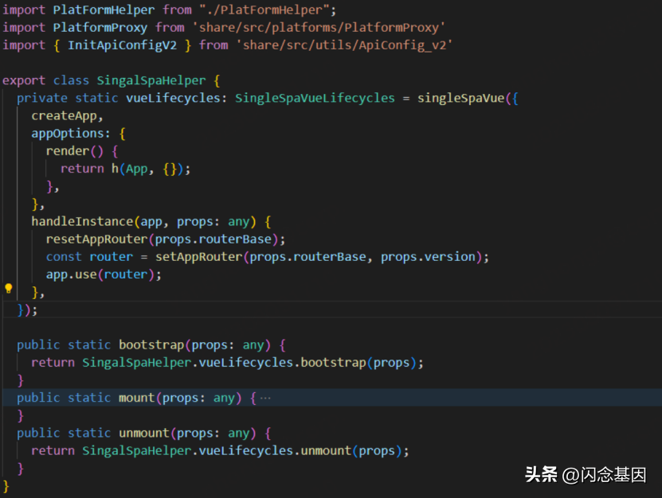Click the resetAppRouter function call
Viewport: 662px width, 498px height.
click(96, 239)
